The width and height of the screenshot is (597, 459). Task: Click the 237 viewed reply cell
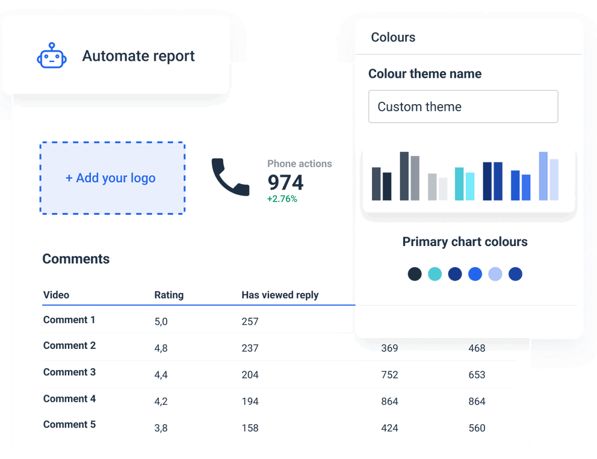click(x=250, y=348)
